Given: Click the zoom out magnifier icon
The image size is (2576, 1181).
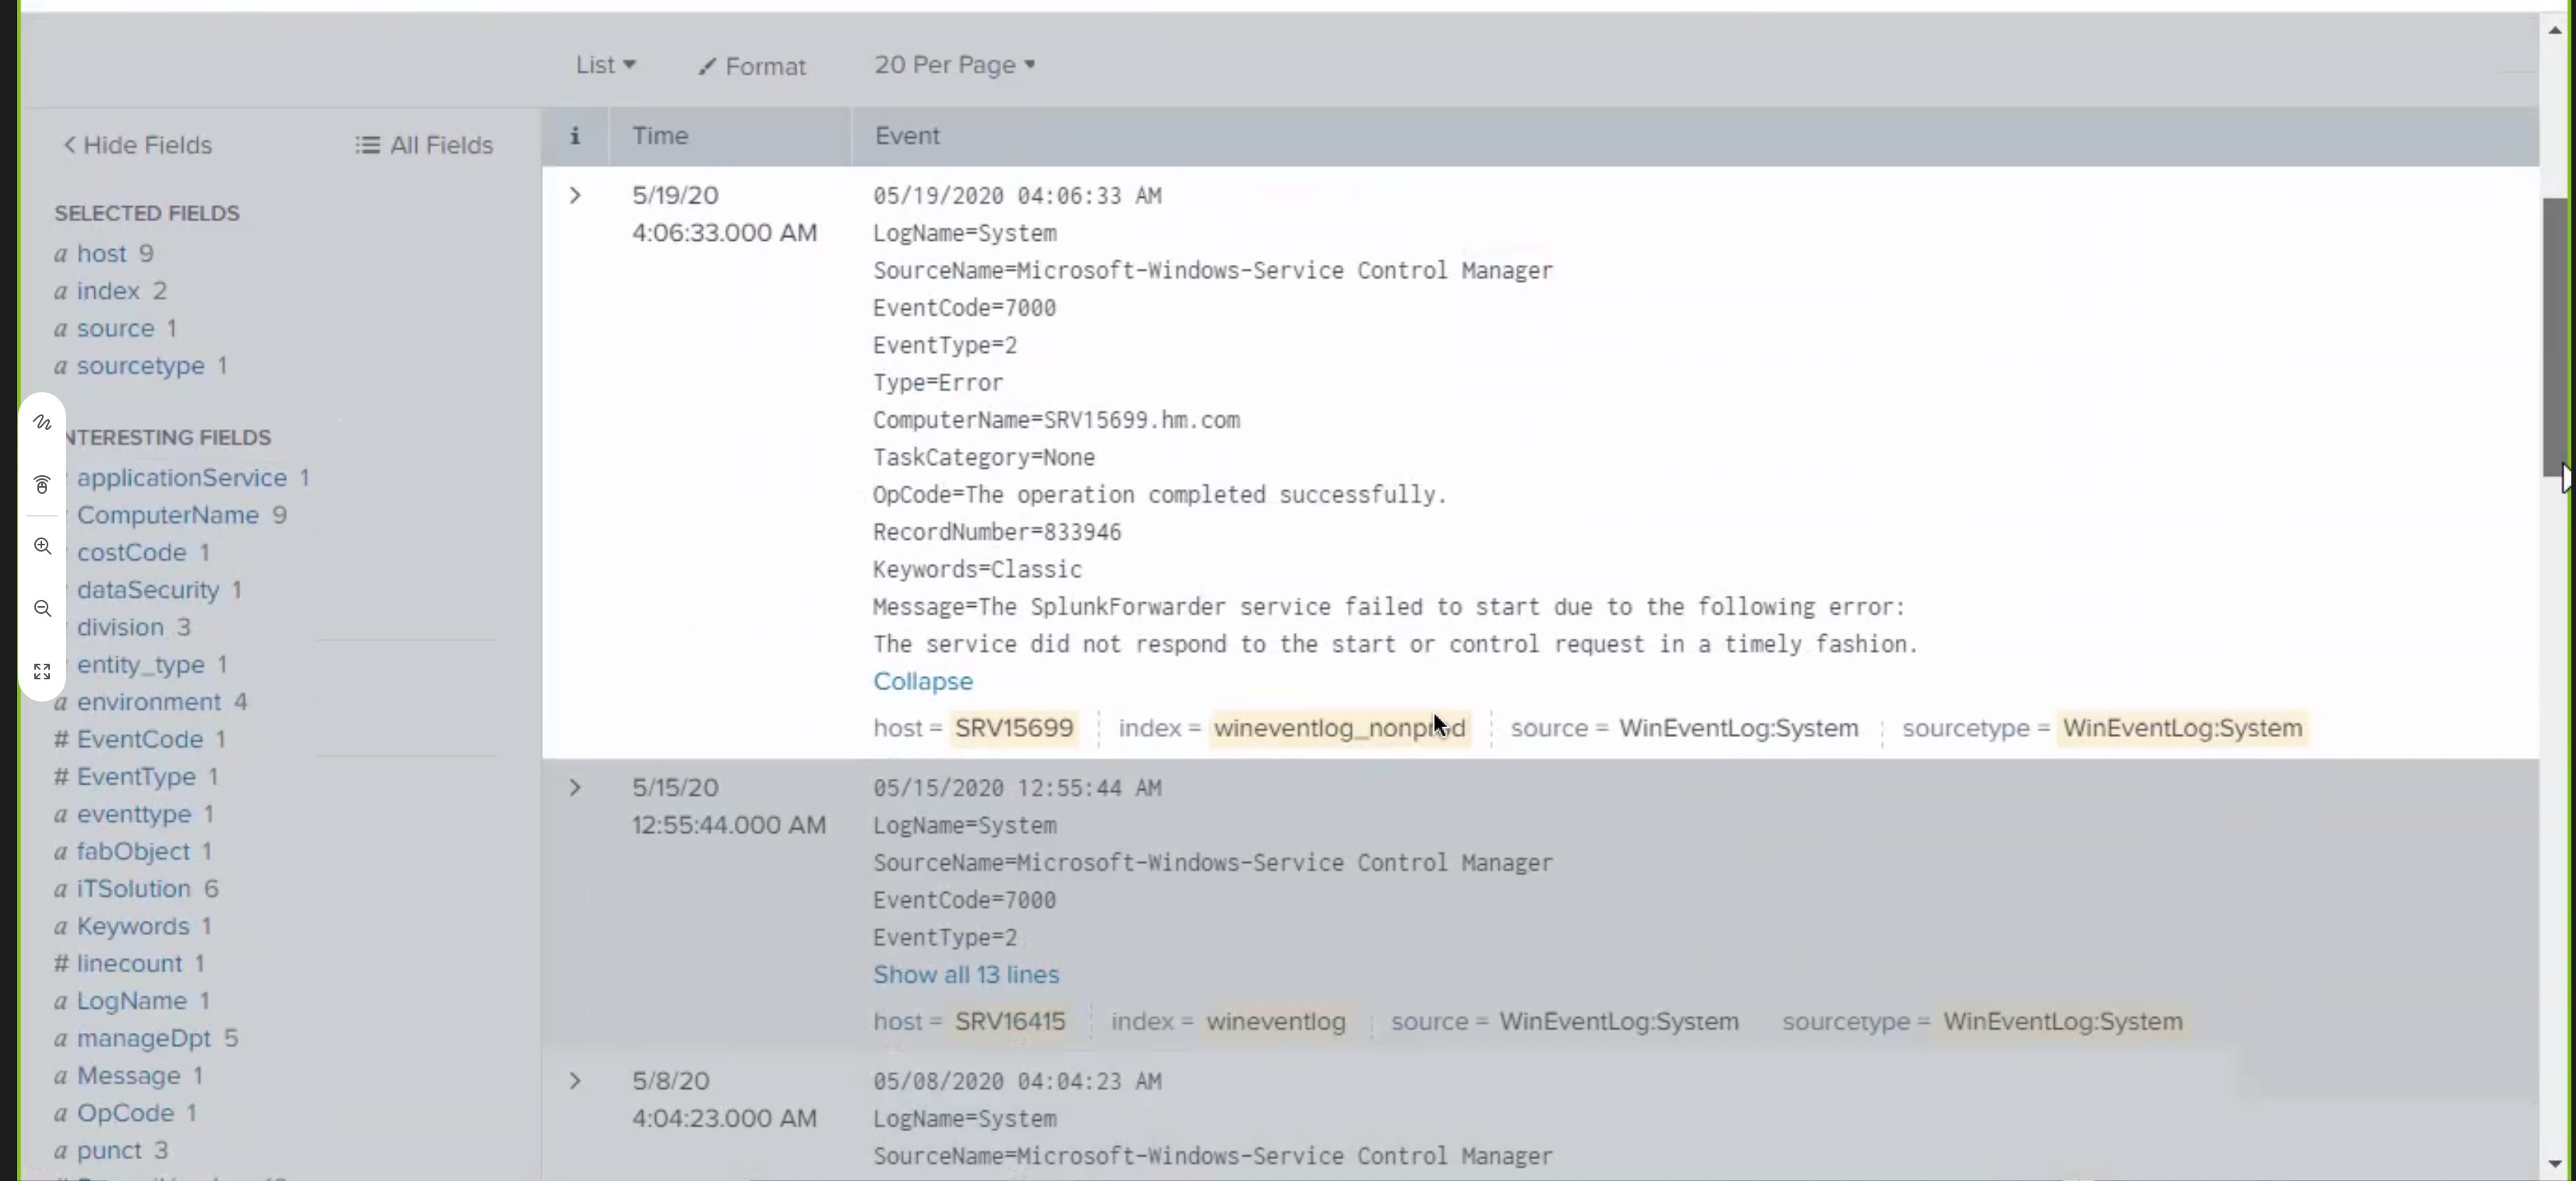Looking at the screenshot, I should click(41, 609).
